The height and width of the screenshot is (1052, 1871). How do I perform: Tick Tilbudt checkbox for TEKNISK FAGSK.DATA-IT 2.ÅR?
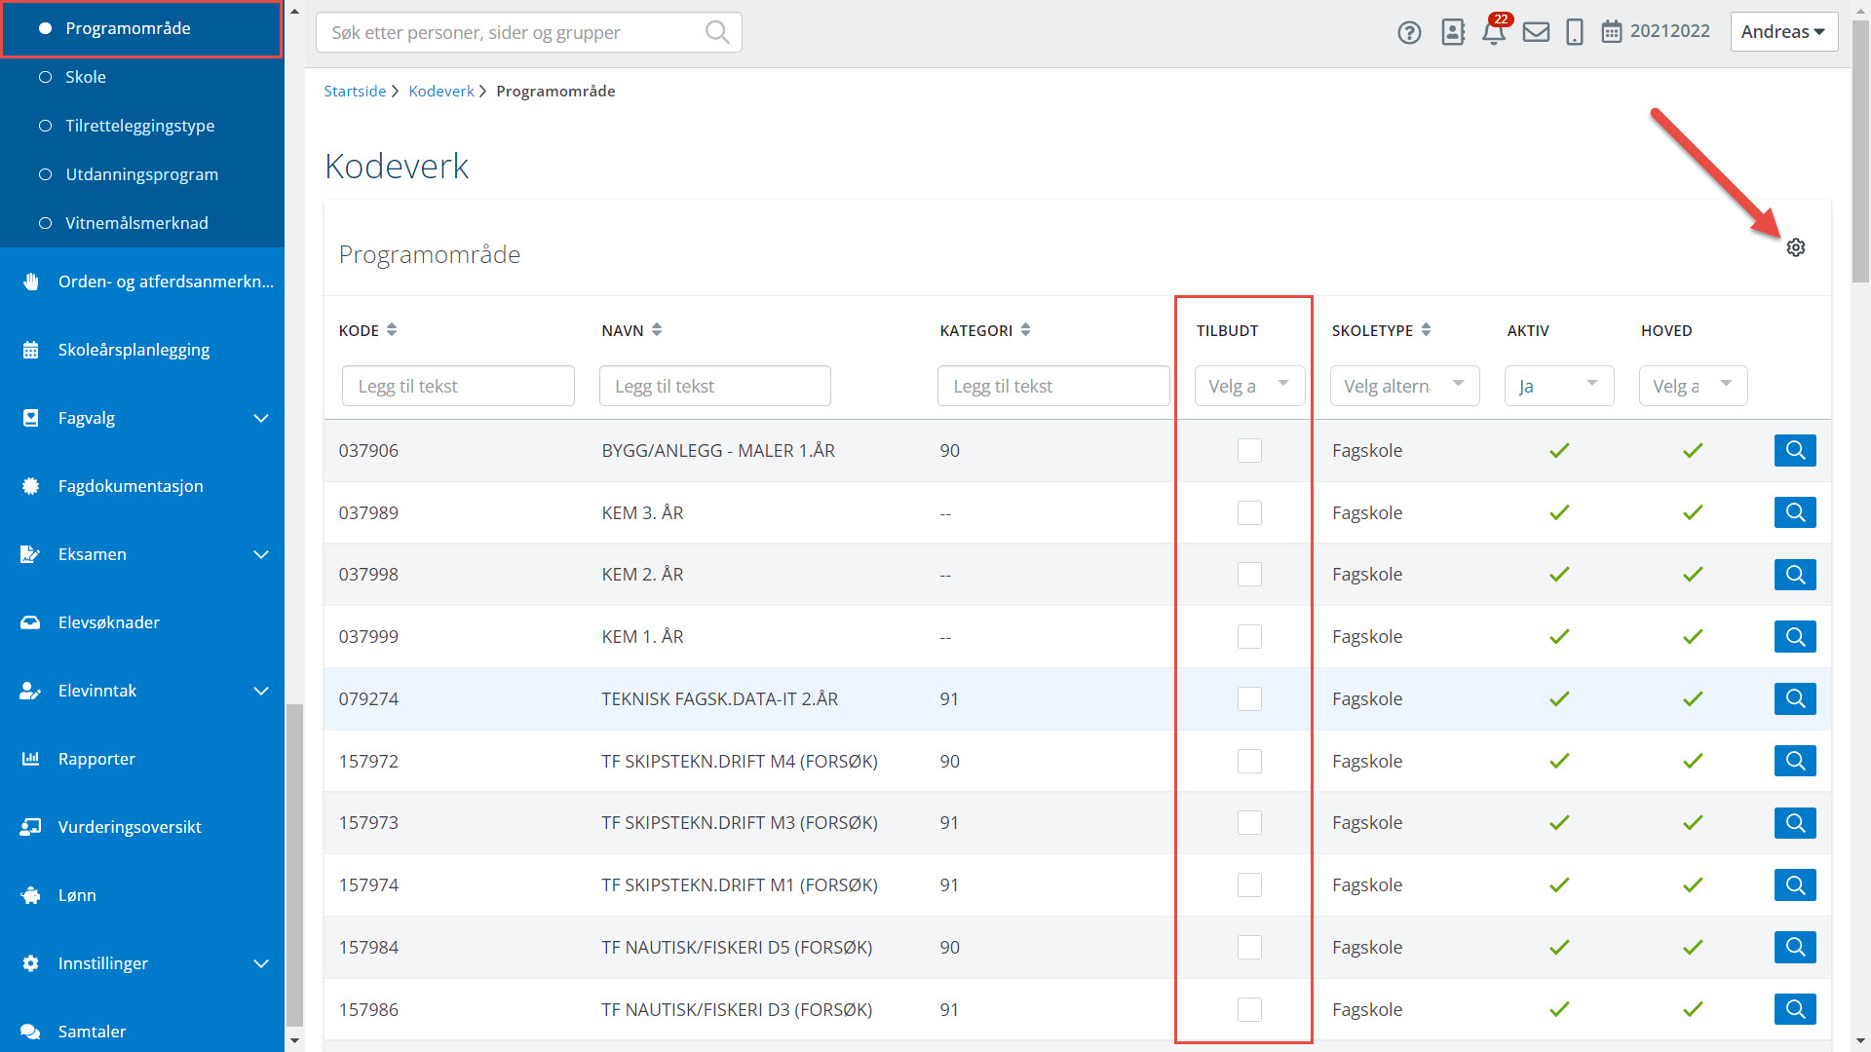tap(1249, 698)
